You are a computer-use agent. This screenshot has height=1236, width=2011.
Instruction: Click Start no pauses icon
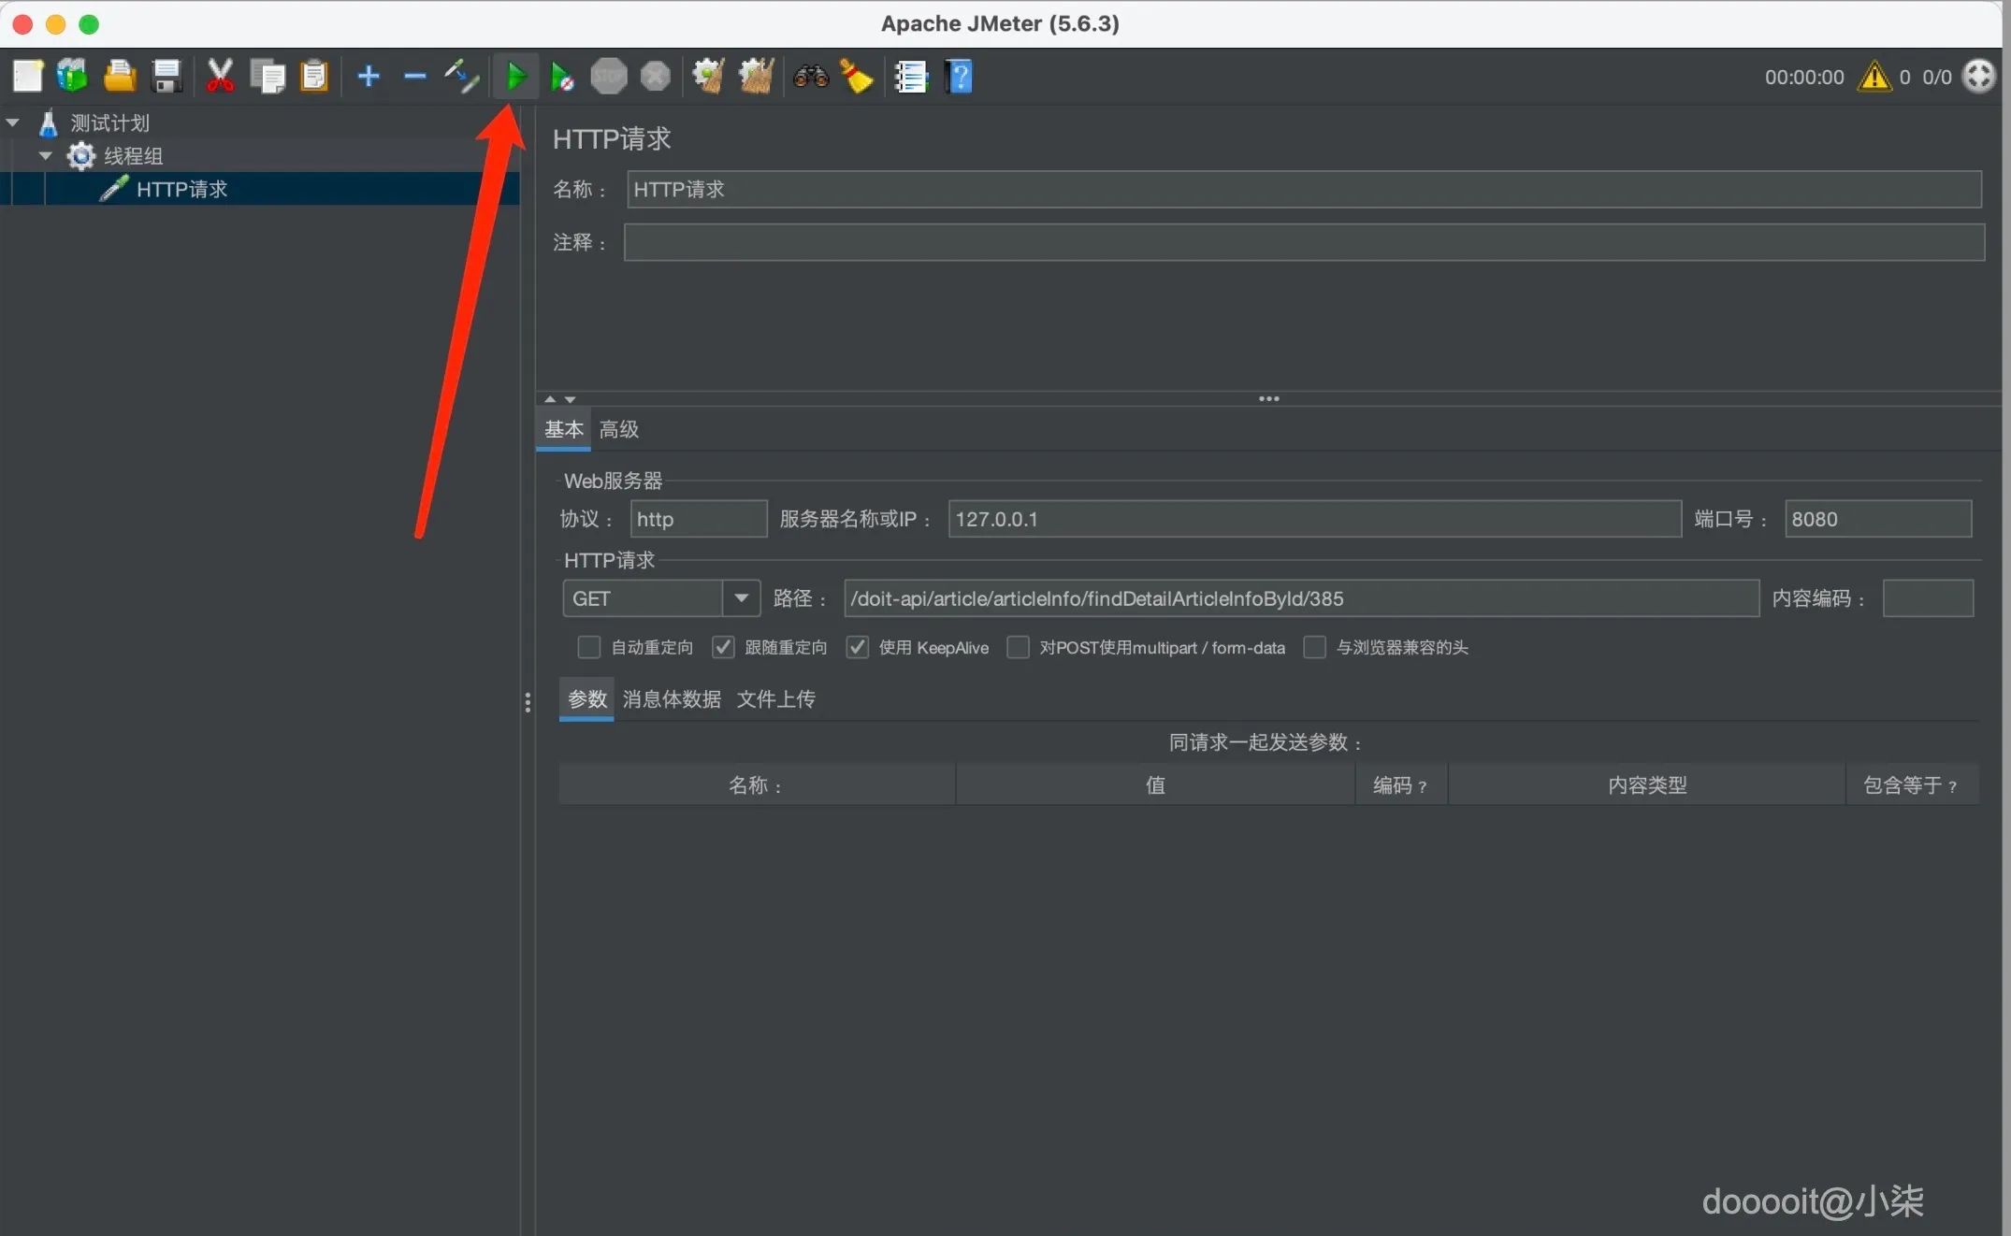(x=561, y=77)
